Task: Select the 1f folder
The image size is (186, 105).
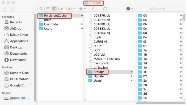Action: tap(160, 72)
